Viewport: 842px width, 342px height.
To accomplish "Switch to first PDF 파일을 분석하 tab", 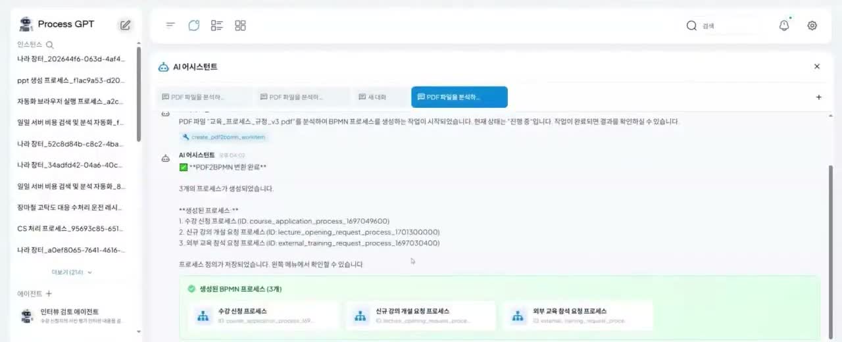I will point(205,97).
